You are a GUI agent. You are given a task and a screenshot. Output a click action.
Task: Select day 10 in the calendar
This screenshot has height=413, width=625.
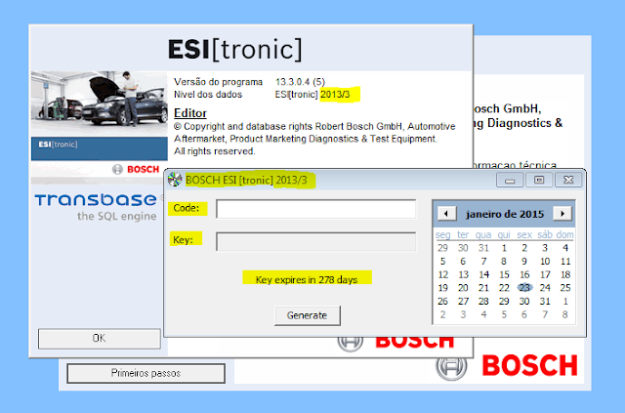(545, 261)
